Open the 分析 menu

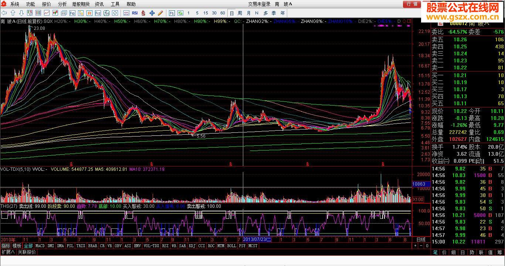[62, 4]
